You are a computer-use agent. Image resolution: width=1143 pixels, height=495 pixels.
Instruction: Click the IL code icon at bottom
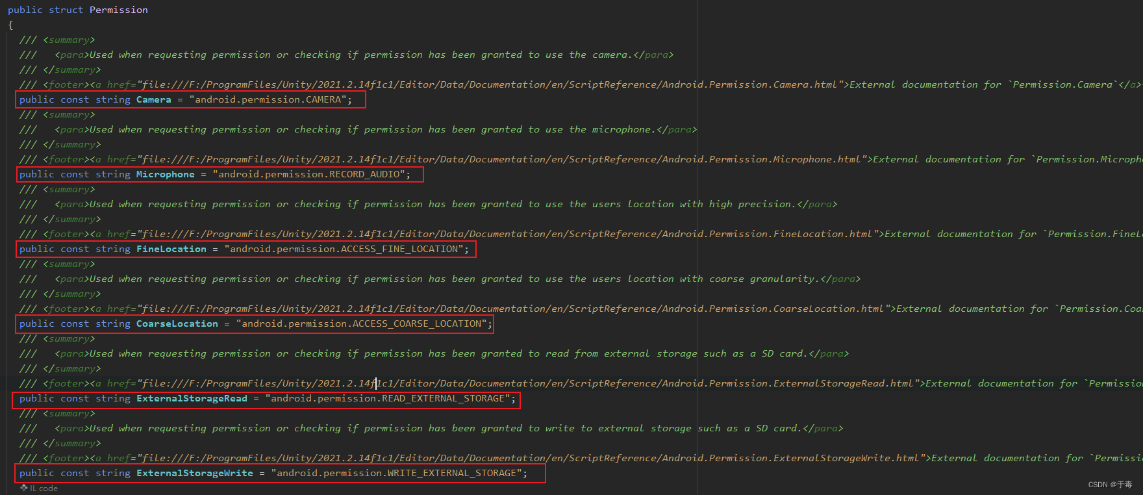[x=23, y=488]
